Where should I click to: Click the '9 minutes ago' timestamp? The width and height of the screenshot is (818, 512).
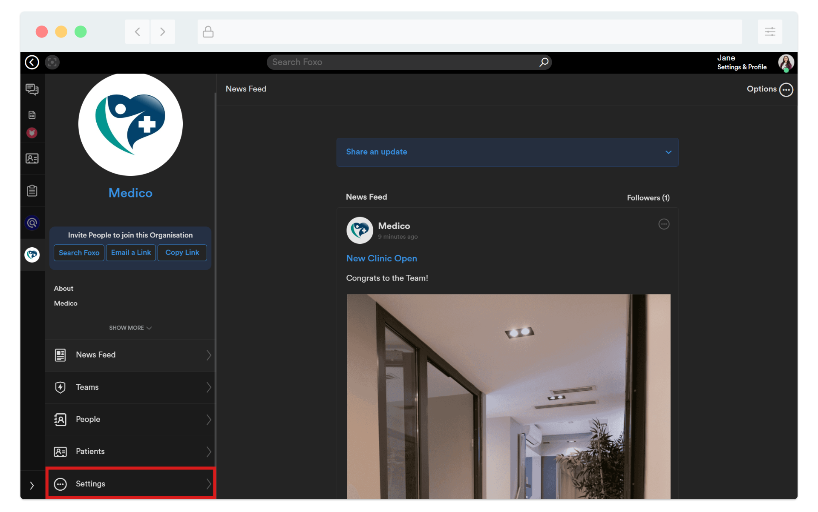tap(397, 237)
